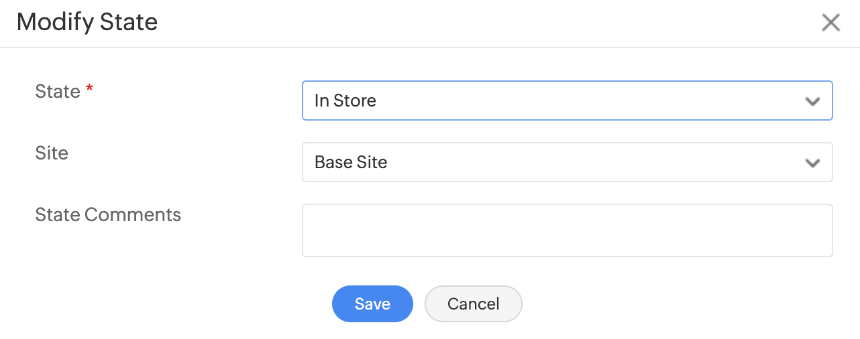Image resolution: width=860 pixels, height=339 pixels.
Task: Click the Site field label
Action: pos(52,153)
